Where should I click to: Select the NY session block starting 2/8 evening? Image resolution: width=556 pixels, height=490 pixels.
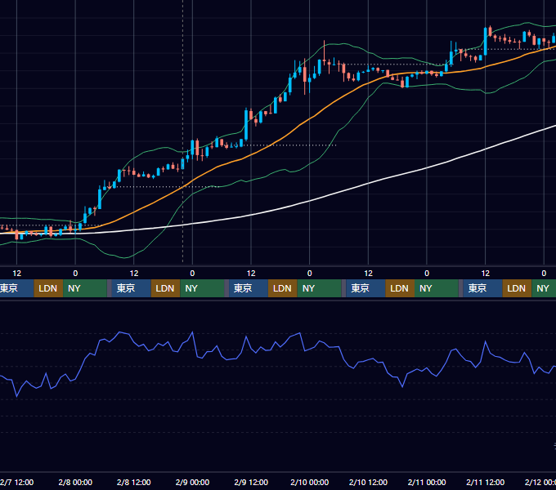point(202,288)
